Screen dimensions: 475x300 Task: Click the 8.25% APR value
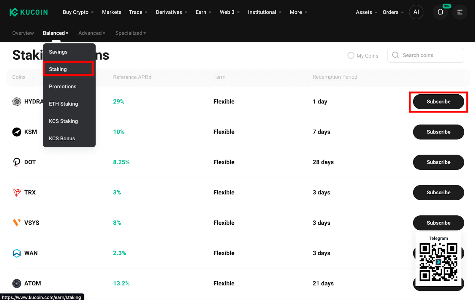coord(121,162)
